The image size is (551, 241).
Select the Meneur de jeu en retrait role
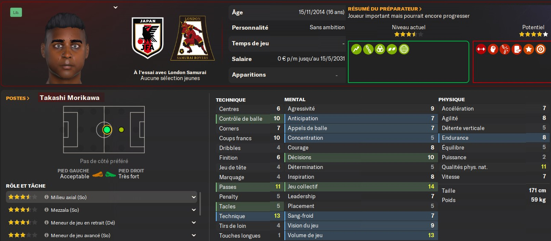coord(83,223)
